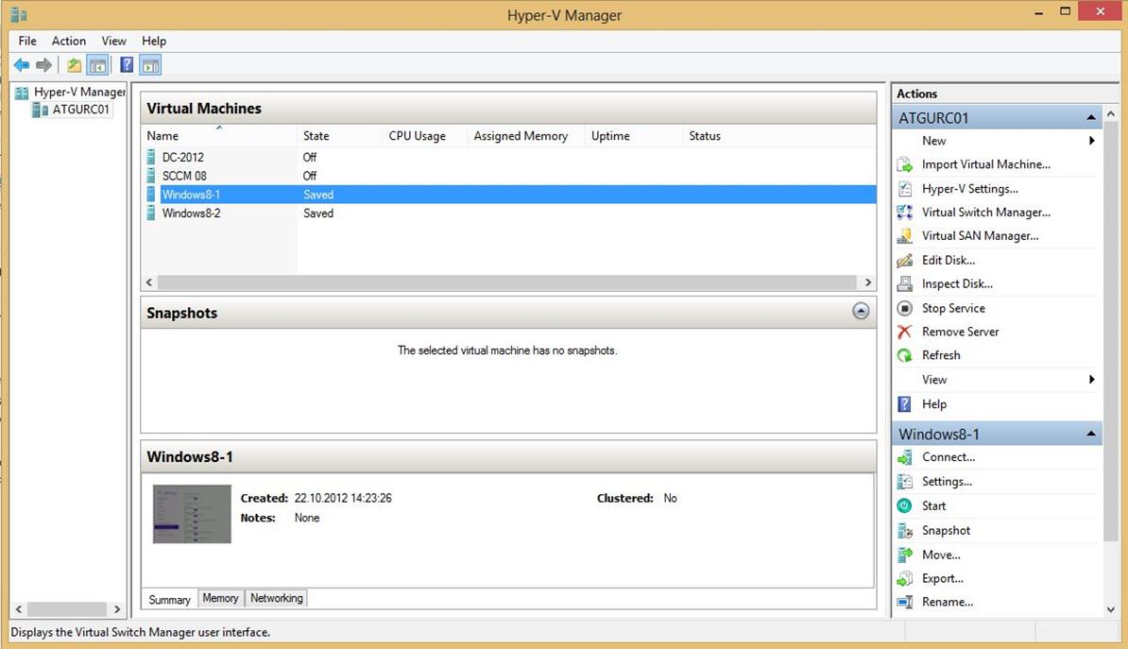Toggle the Show/Hide Action Pane toolbar icon

pyautogui.click(x=150, y=65)
